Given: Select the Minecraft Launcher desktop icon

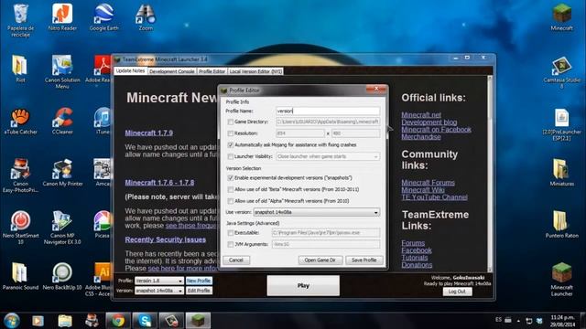Looking at the screenshot, I should [561, 279].
